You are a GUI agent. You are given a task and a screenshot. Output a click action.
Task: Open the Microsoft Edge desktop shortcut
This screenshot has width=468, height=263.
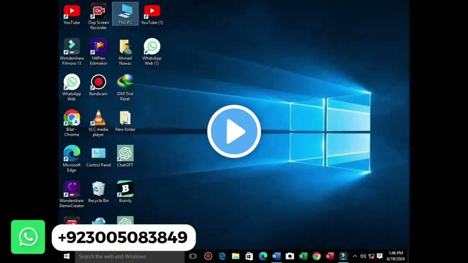coord(72,159)
